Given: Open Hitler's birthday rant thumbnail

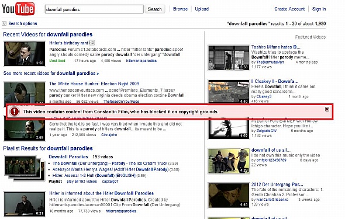Looking at the screenshot, I should pyautogui.click(x=25, y=54).
